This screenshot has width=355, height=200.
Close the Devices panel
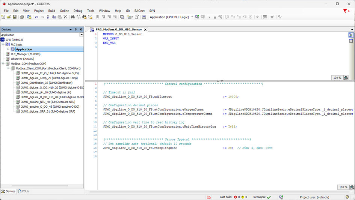click(x=81, y=29)
